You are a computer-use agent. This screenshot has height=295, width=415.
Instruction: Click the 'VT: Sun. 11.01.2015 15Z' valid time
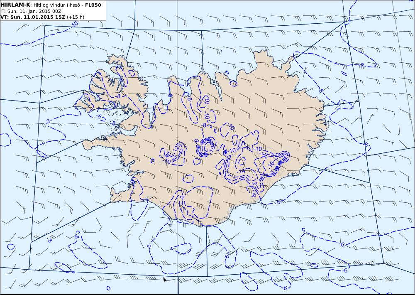pyautogui.click(x=33, y=17)
